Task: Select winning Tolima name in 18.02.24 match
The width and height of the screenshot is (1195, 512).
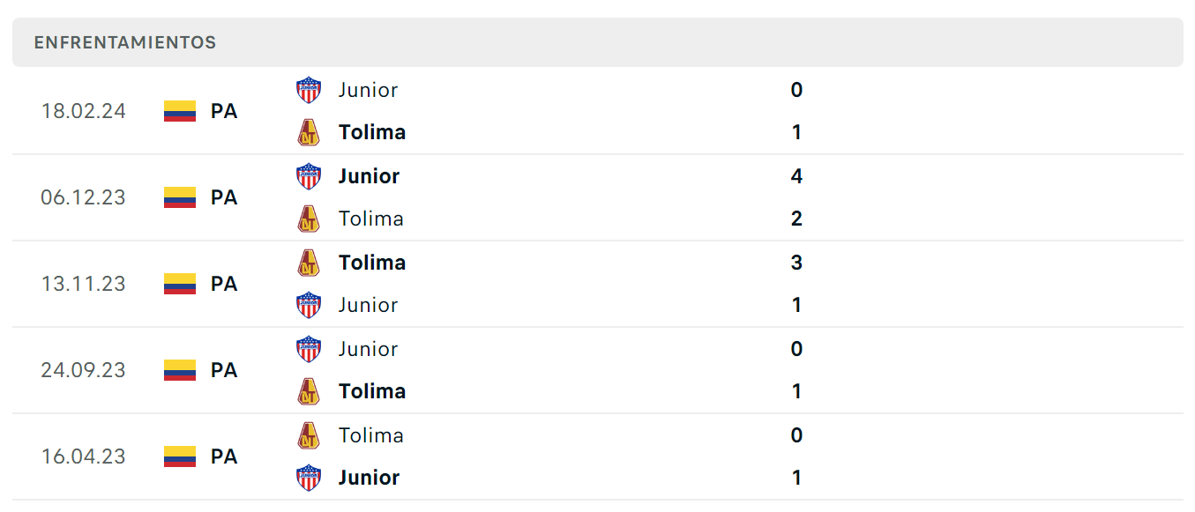Action: pyautogui.click(x=372, y=132)
